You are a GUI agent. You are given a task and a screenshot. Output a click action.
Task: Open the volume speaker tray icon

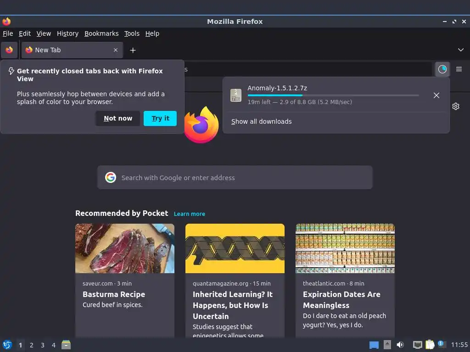pyautogui.click(x=400, y=345)
